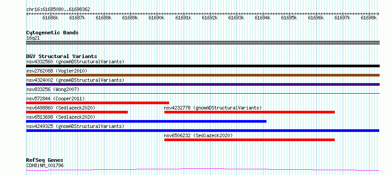This screenshot has width=392, height=175.
Task: Click the 61692k ruler mark
Action: click(210, 18)
